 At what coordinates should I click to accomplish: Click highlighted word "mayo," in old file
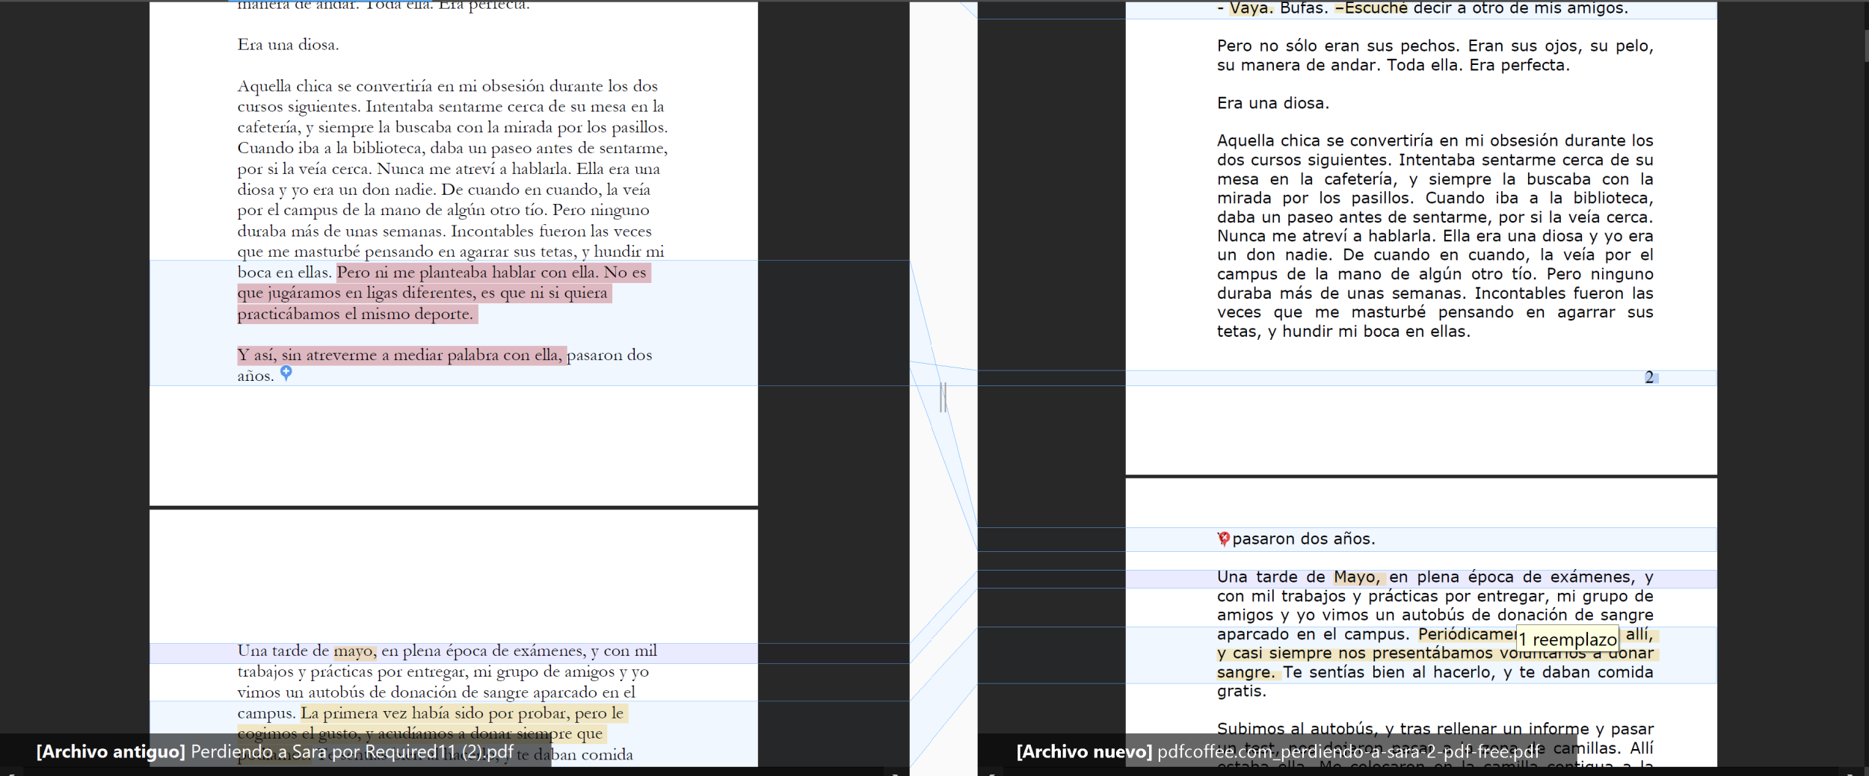(x=355, y=651)
